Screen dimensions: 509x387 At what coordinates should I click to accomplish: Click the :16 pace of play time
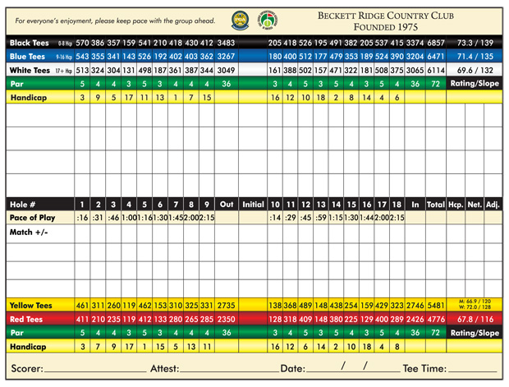pyautogui.click(x=82, y=218)
